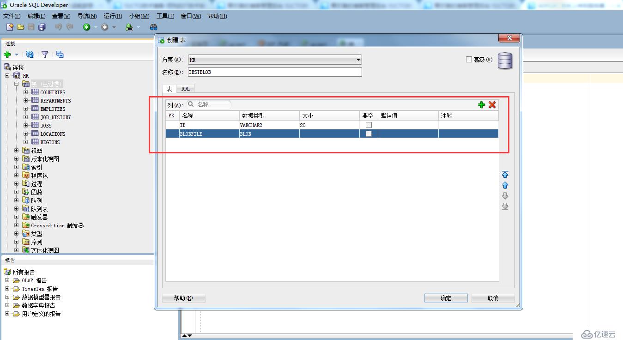Click the Move column up arrow
Image resolution: width=623 pixels, height=340 pixels.
(x=505, y=185)
